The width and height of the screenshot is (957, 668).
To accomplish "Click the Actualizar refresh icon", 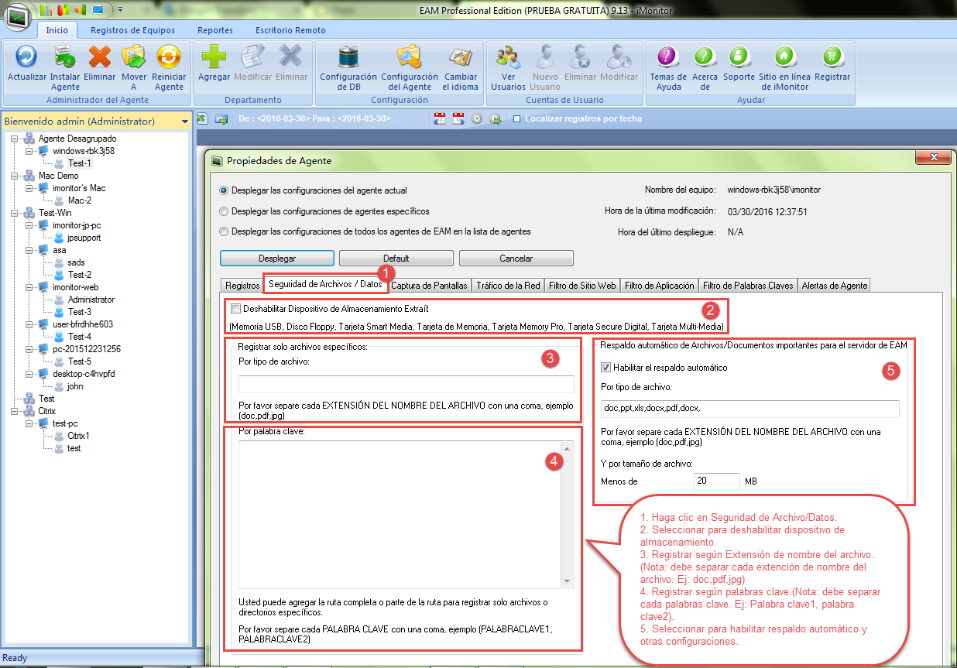I will [x=26, y=57].
